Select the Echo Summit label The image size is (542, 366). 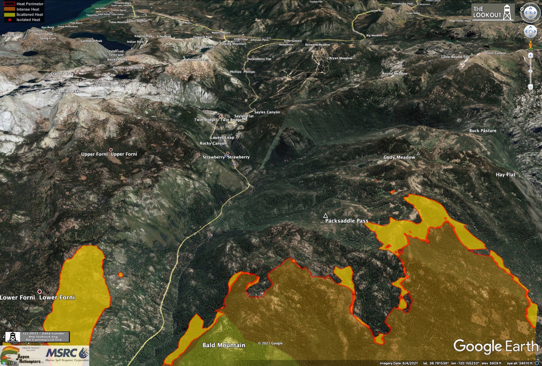(293, 41)
